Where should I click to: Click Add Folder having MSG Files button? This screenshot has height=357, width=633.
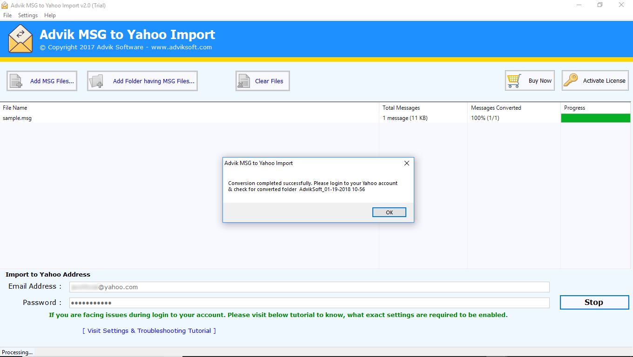click(x=142, y=81)
